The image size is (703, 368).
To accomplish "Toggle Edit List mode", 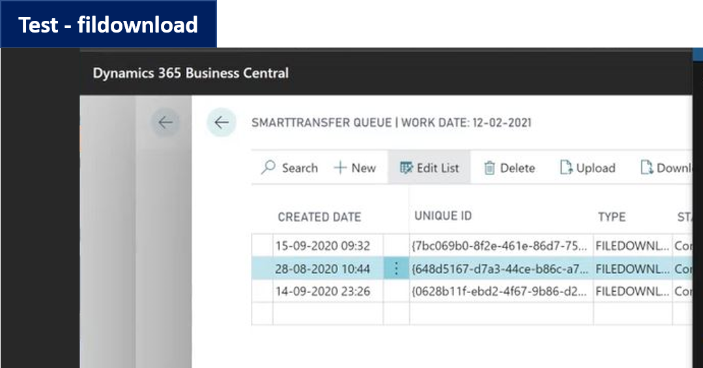I will coord(429,167).
